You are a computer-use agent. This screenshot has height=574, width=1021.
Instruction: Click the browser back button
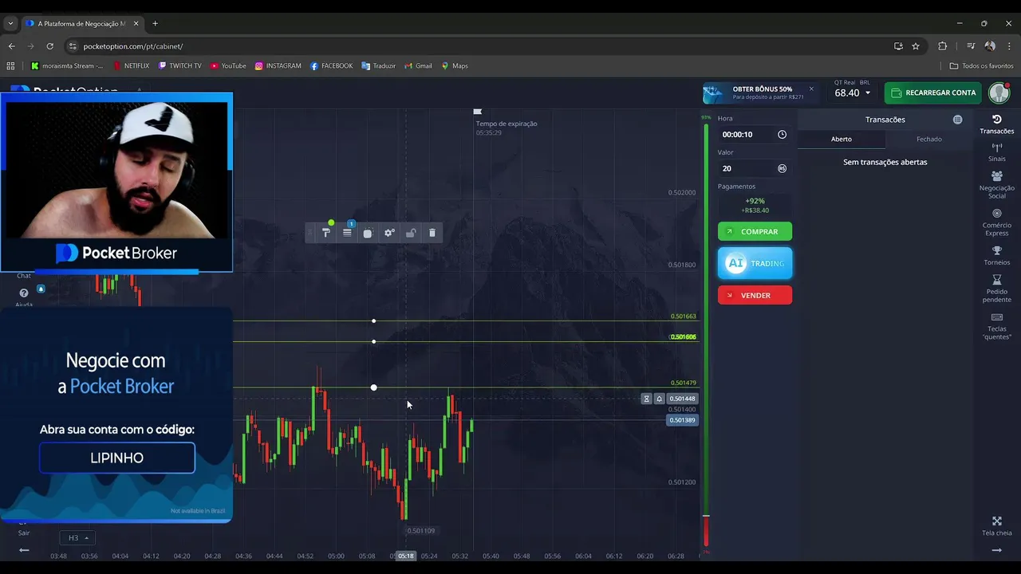[11, 46]
